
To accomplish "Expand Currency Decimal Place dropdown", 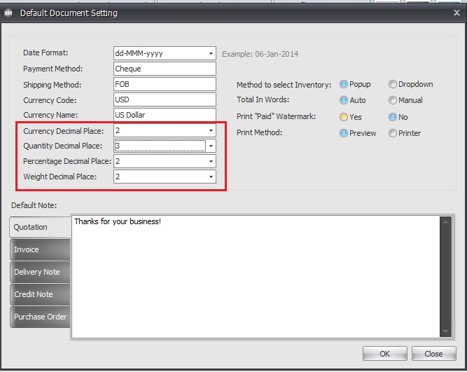I will pos(211,130).
